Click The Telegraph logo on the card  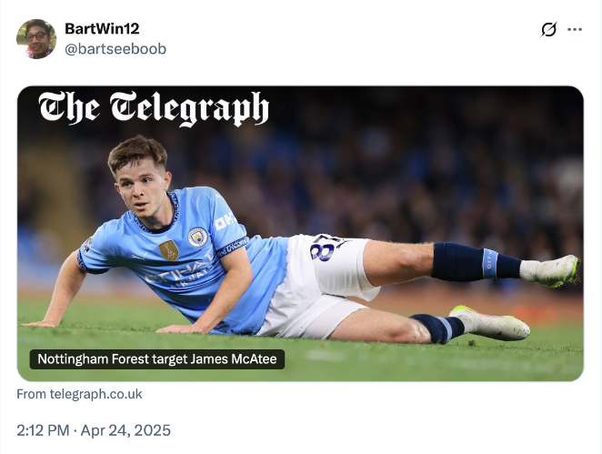point(154,108)
